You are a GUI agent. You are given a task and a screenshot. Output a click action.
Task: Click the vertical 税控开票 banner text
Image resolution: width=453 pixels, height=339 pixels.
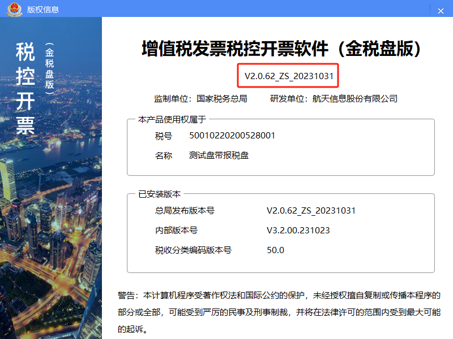pyautogui.click(x=25, y=88)
